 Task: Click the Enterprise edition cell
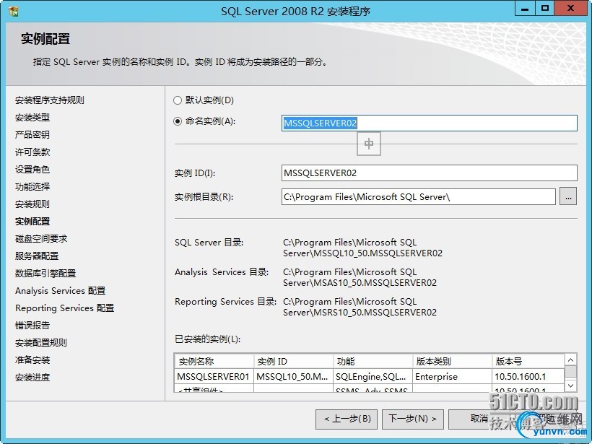[x=452, y=376]
